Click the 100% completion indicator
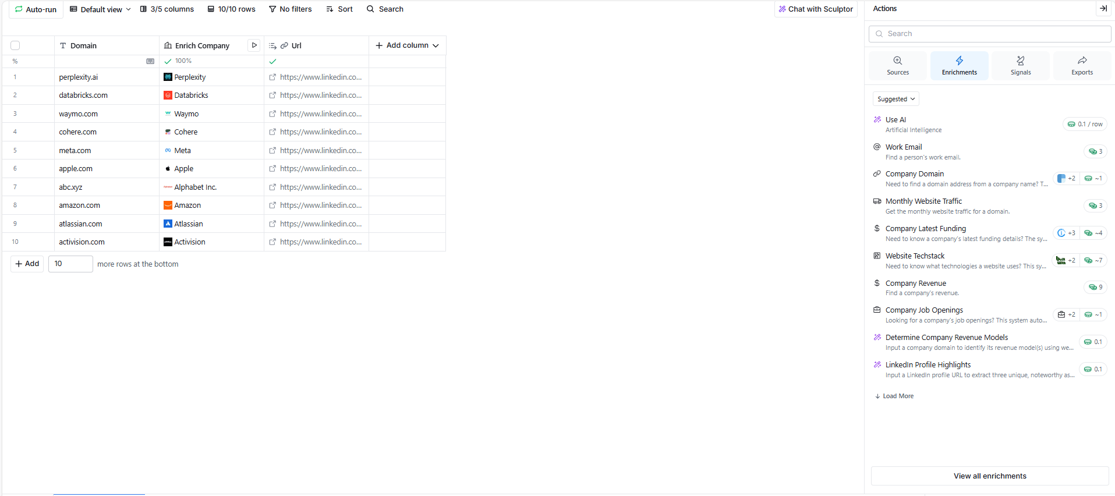Screen dimensions: 1115x496 [x=178, y=61]
